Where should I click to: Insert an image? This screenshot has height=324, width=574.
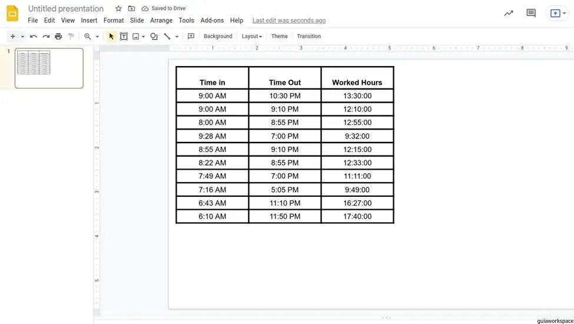coord(136,37)
